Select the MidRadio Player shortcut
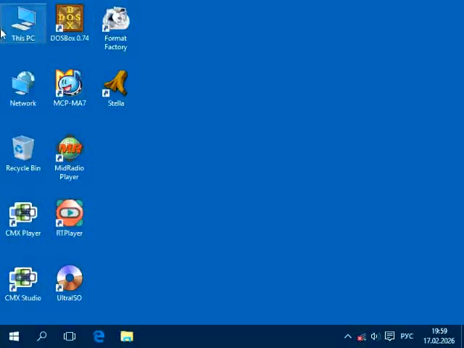Image resolution: width=464 pixels, height=348 pixels. pos(70,151)
